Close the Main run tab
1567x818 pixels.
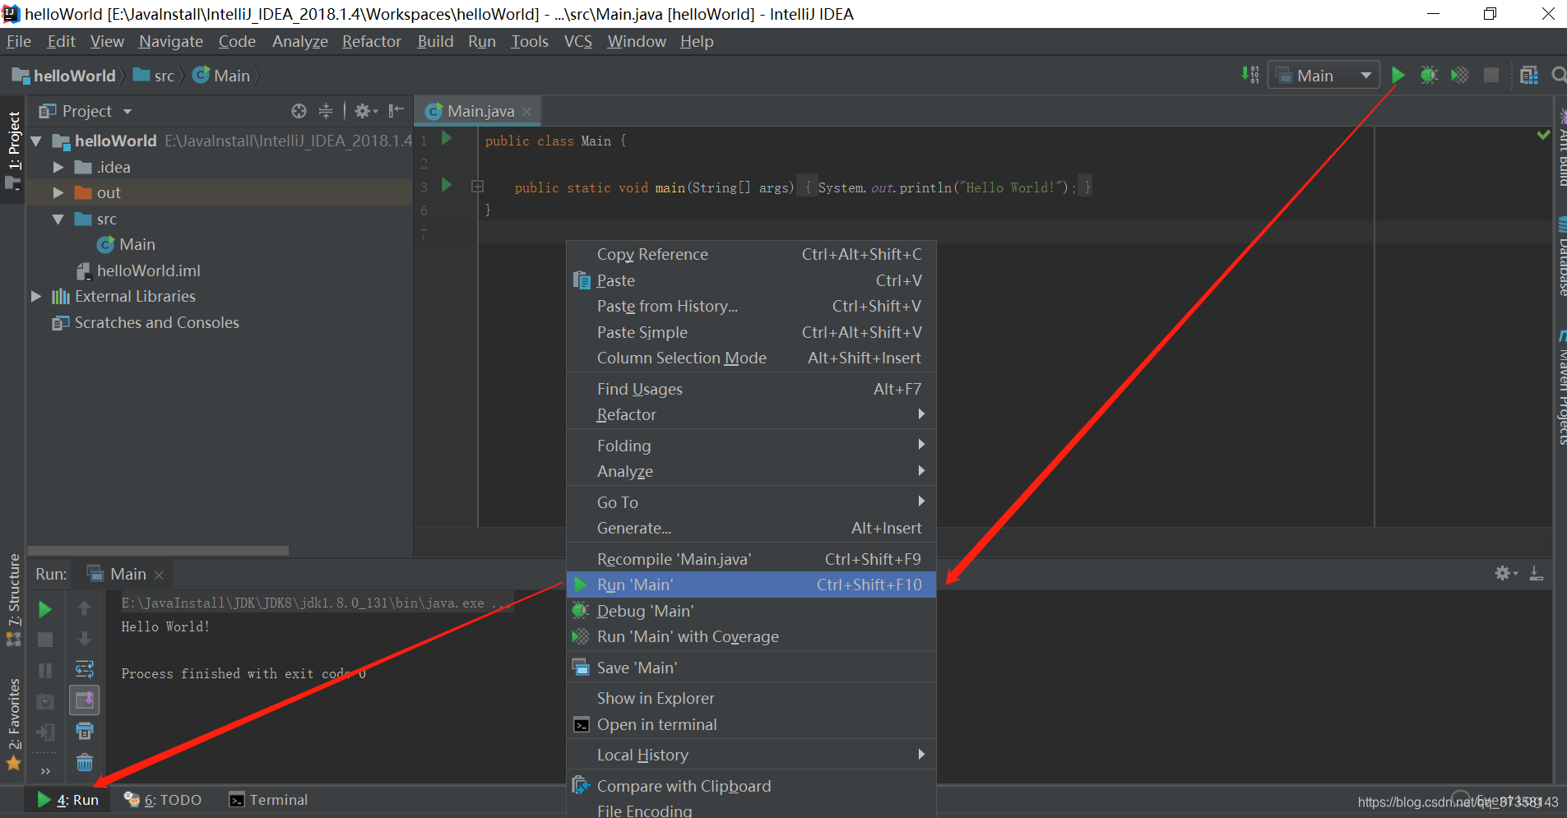(x=159, y=575)
